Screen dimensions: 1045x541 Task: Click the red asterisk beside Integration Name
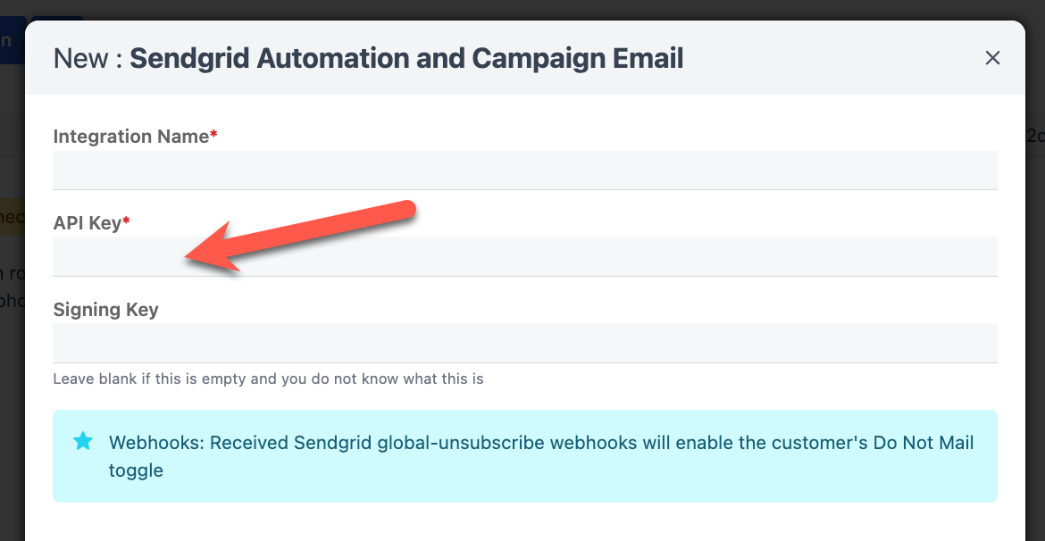[214, 137]
